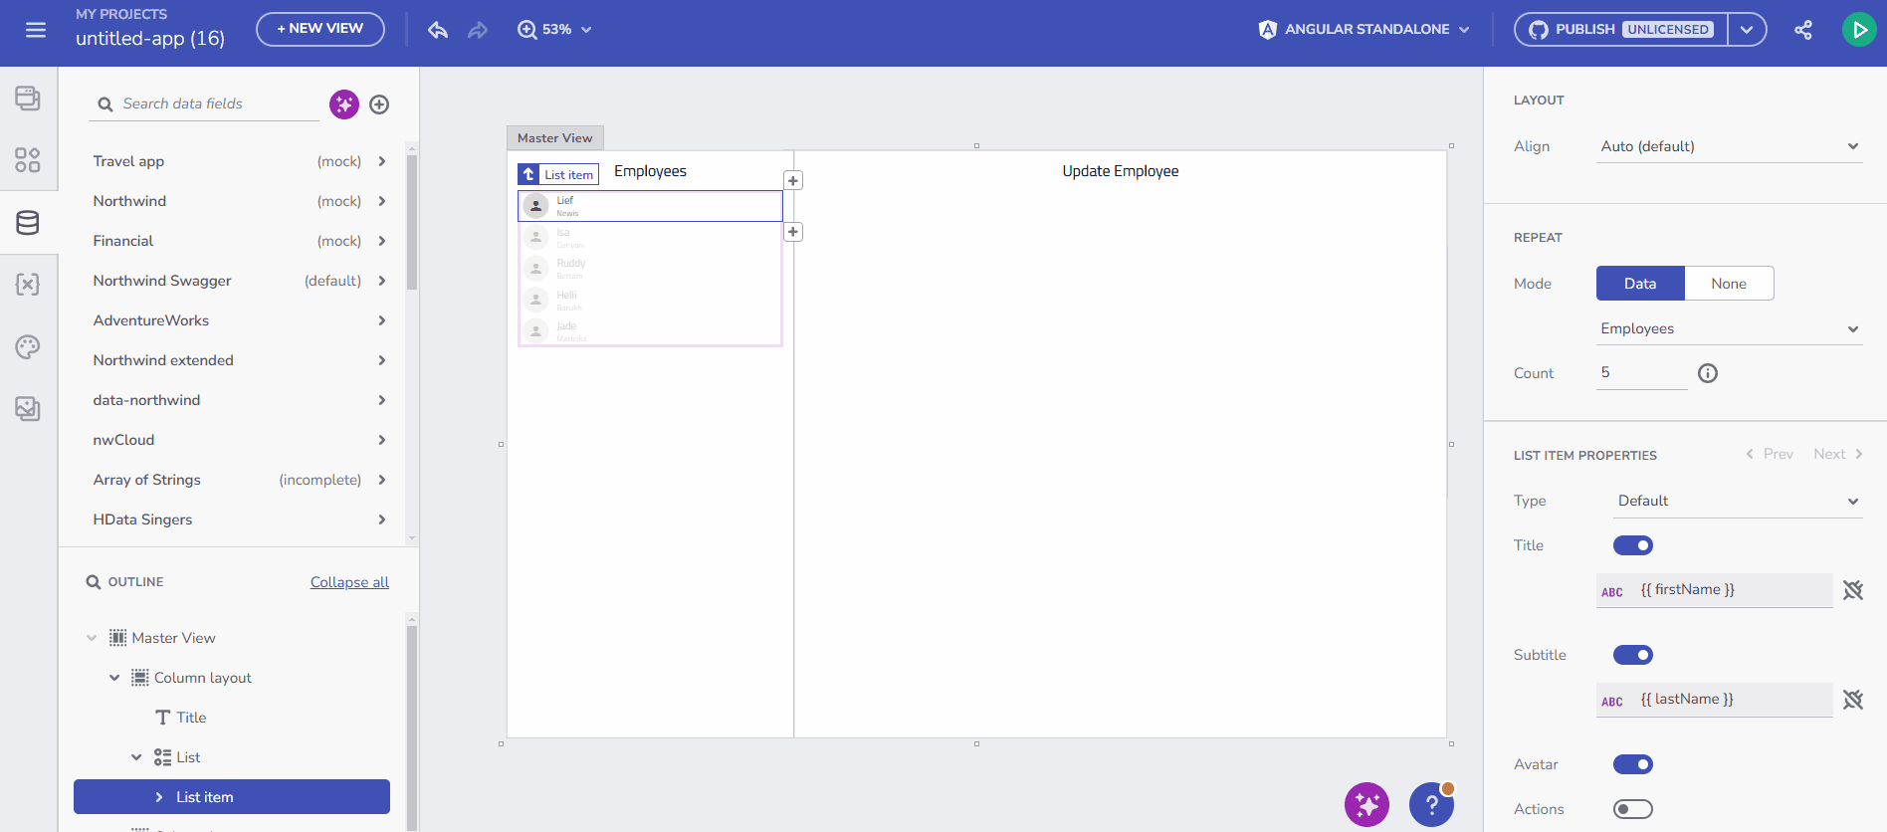1887x832 pixels.
Task: Unbind the firstName title data binding
Action: [1852, 590]
